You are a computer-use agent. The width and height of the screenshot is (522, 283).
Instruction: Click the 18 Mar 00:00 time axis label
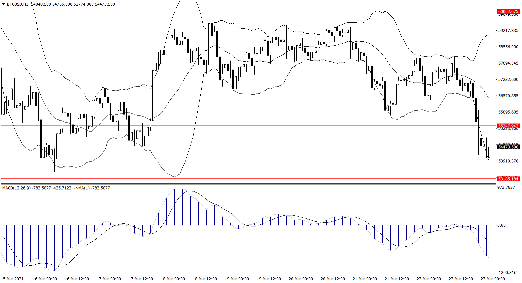coord(173,279)
